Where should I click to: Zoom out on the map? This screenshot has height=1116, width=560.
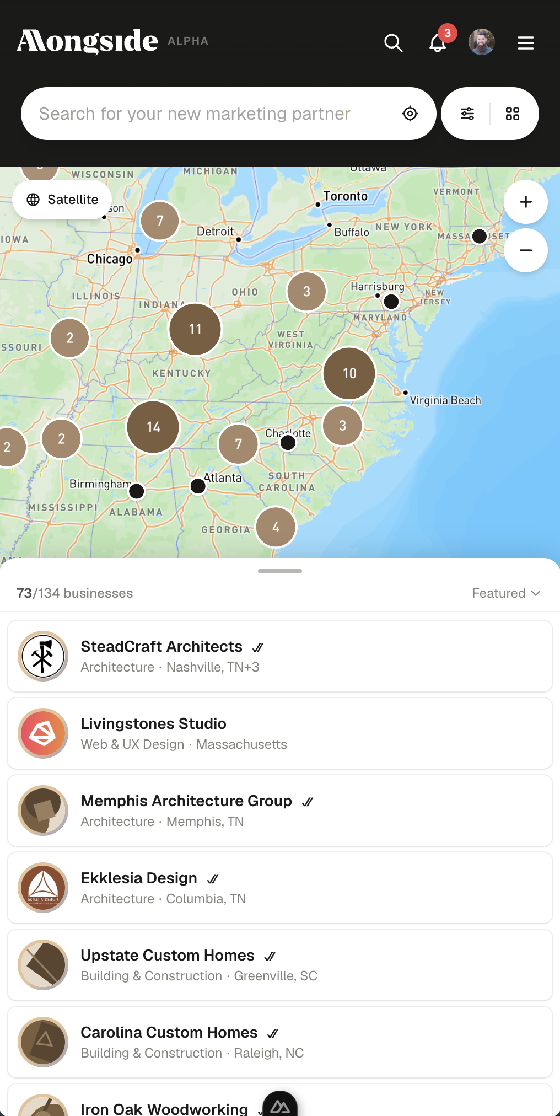coord(526,250)
